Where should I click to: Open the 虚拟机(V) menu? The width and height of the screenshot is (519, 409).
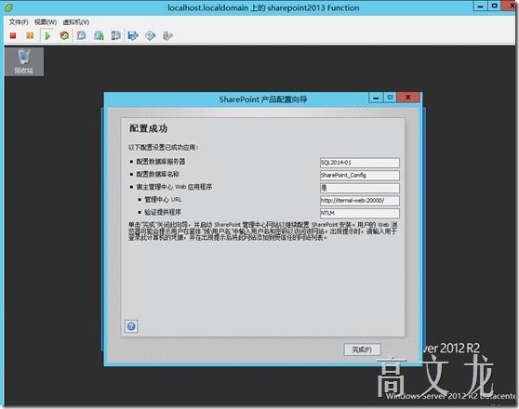(76, 22)
